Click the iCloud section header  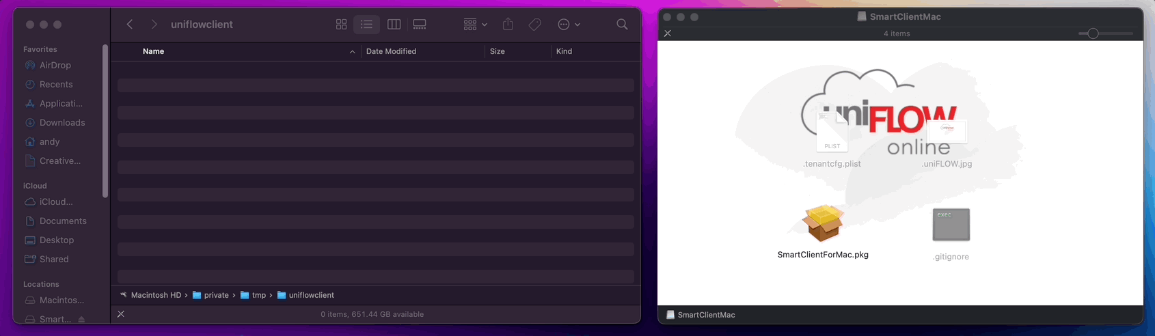(35, 186)
